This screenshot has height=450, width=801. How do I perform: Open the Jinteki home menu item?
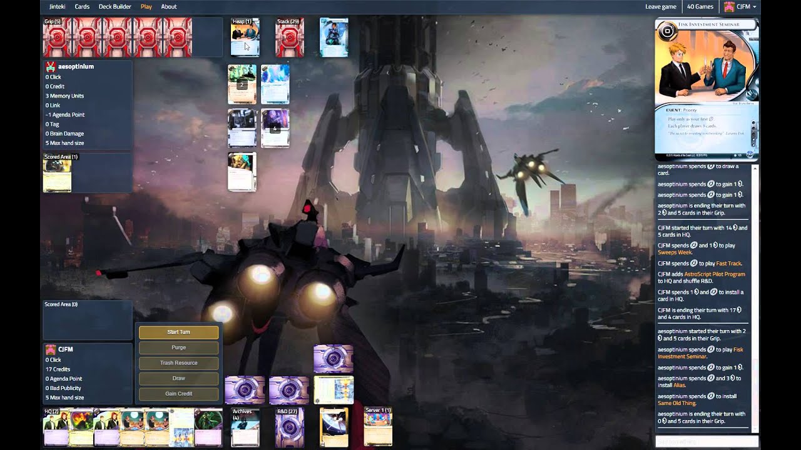[58, 7]
